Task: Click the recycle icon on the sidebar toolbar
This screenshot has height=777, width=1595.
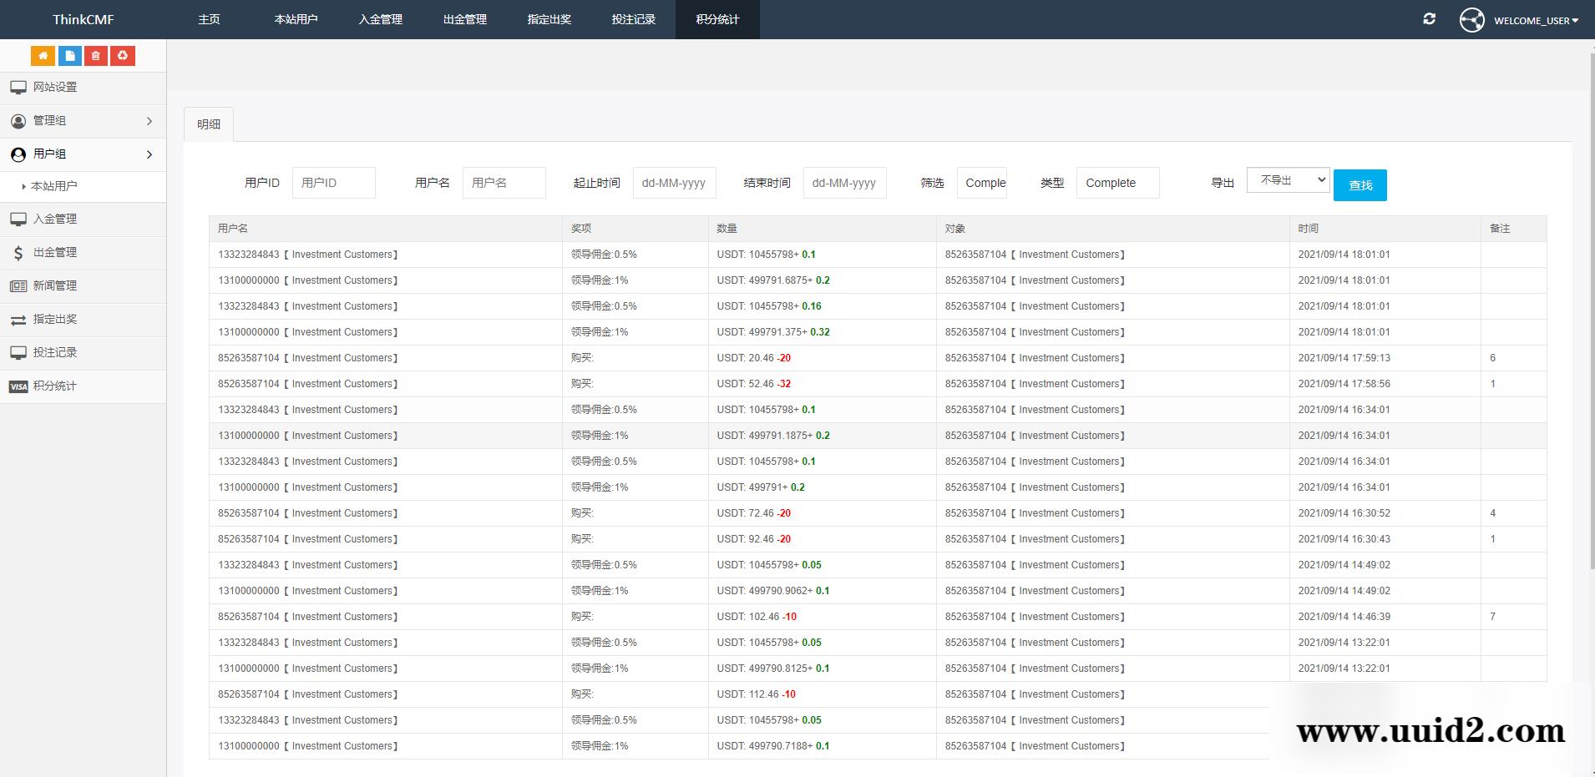Action: coord(123,55)
